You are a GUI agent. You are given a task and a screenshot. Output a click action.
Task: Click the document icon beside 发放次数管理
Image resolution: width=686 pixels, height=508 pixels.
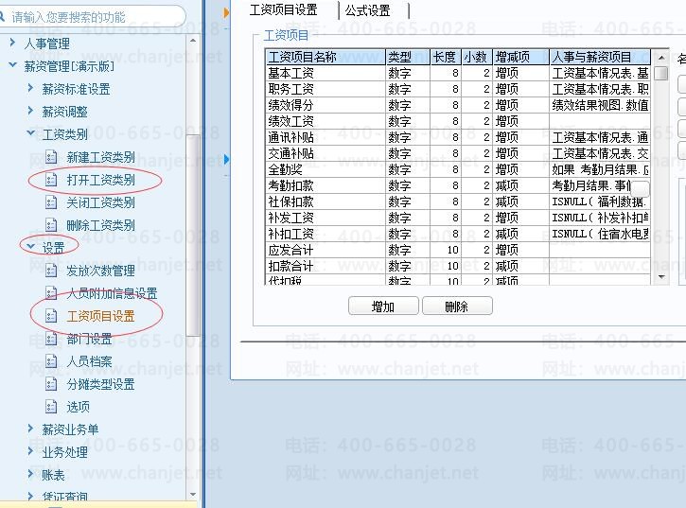point(51,271)
